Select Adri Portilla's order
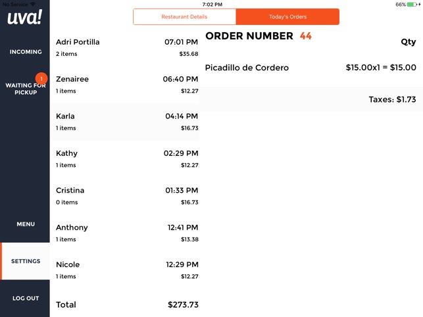Screen dimensions: 423x317 click(x=126, y=47)
